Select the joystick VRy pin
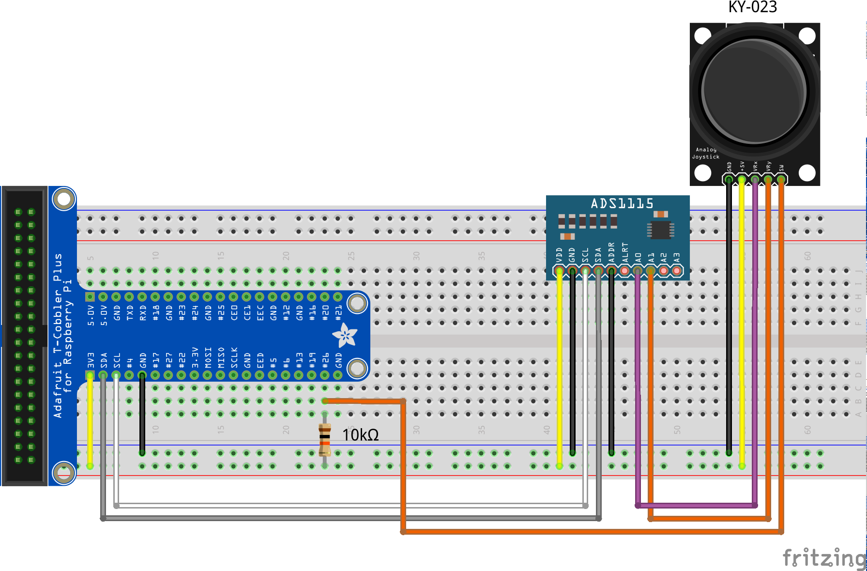The width and height of the screenshot is (867, 571). click(768, 180)
